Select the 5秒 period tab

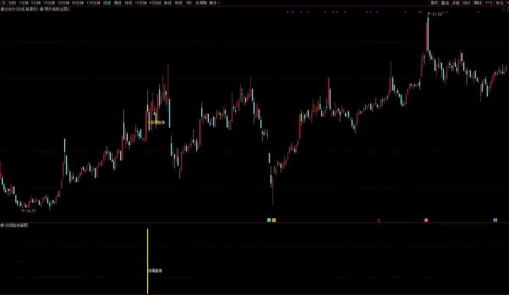(189, 3)
